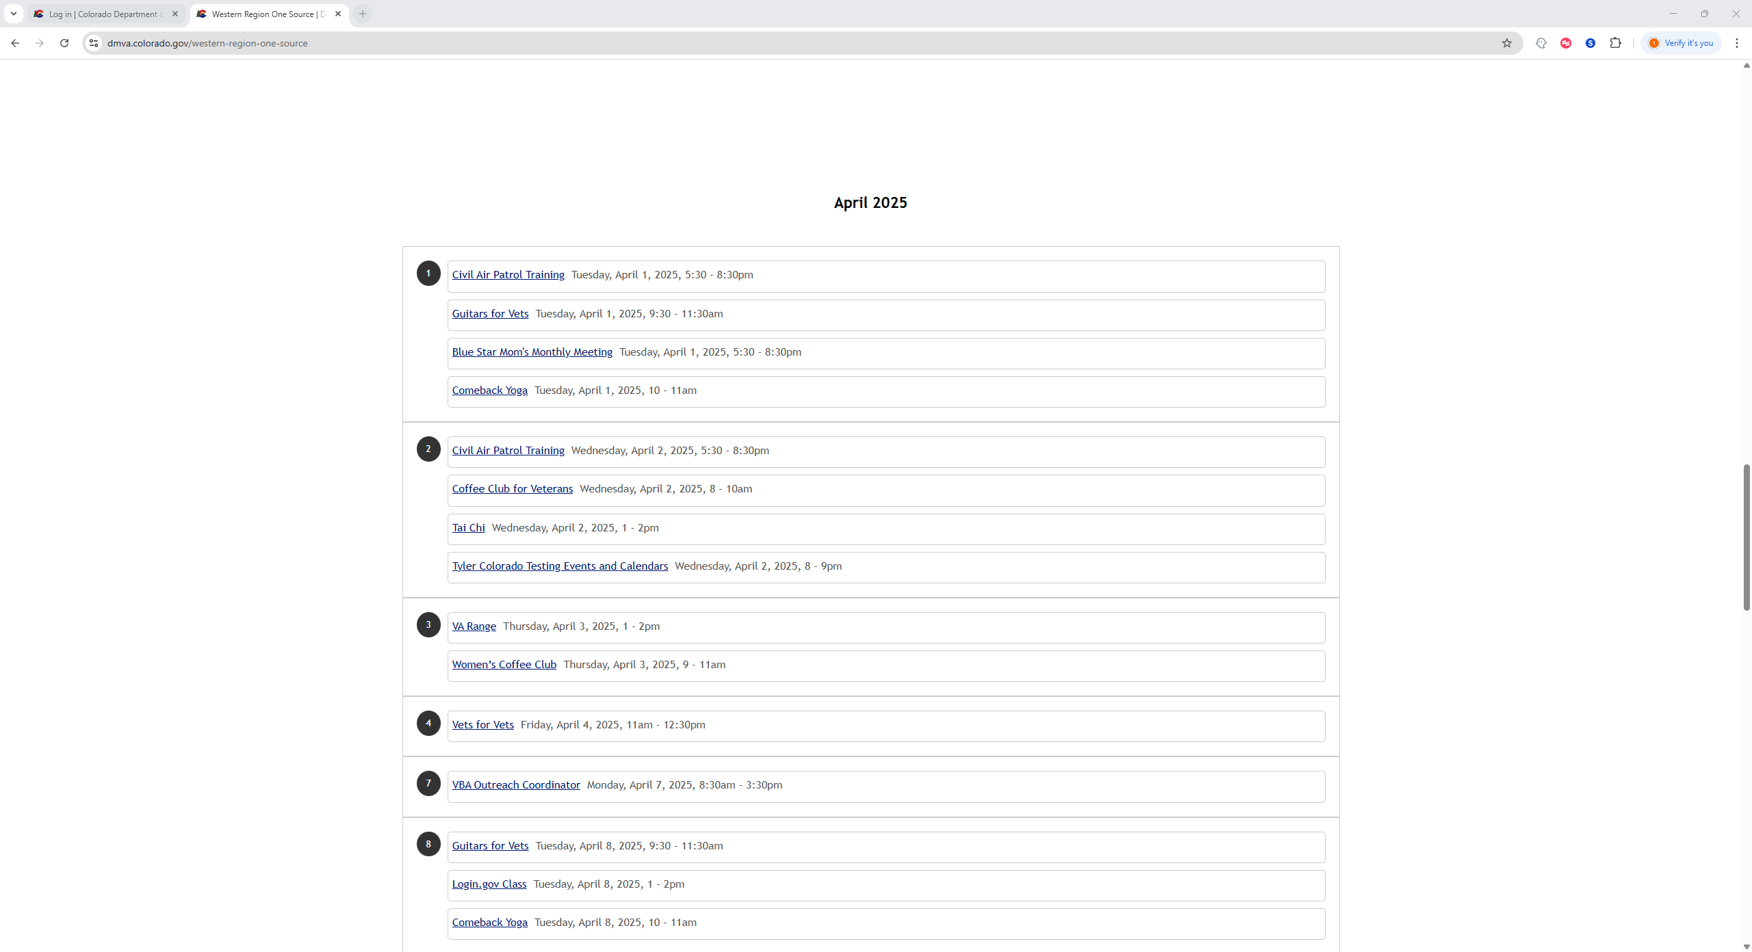
Task: Open Blue Star Mom's Monthly Meeting link
Action: point(532,352)
